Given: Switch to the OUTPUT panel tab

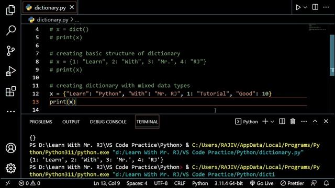Looking at the screenshot, I should tap(71, 122).
